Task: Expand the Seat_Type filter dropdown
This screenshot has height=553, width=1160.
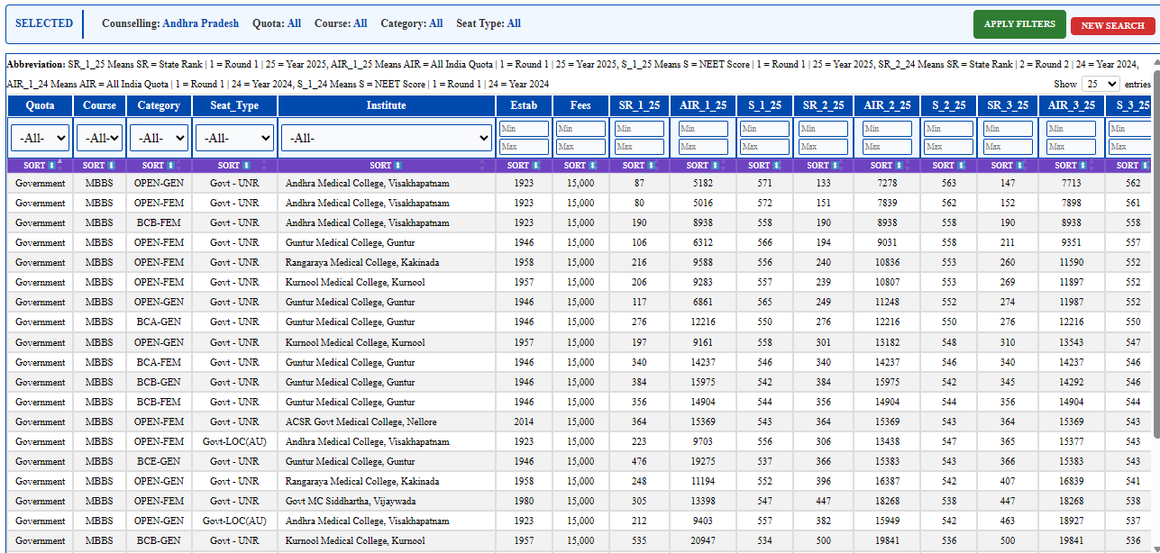Action: [234, 139]
